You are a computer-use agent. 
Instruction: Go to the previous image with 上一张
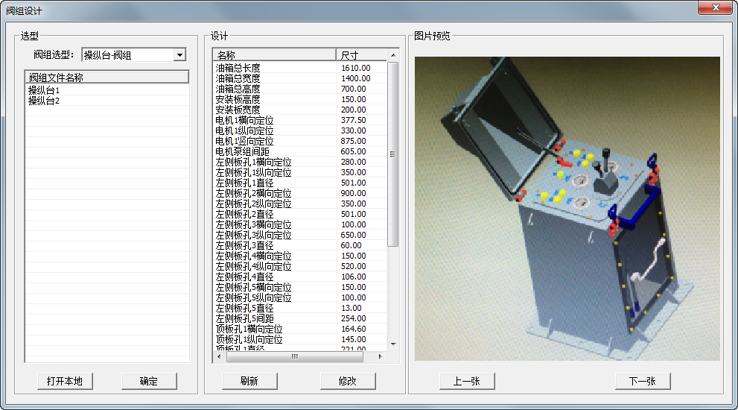(x=466, y=381)
